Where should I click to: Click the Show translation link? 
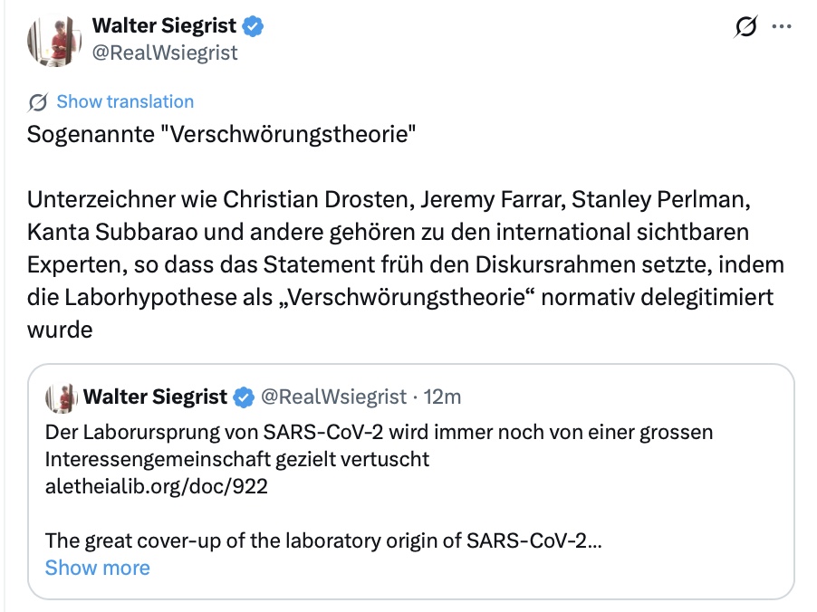(125, 101)
